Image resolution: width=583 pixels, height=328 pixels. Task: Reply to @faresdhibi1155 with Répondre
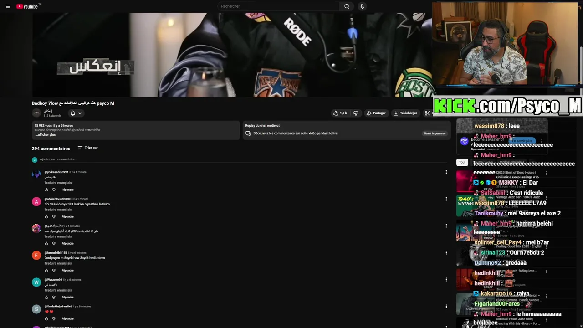(67, 270)
